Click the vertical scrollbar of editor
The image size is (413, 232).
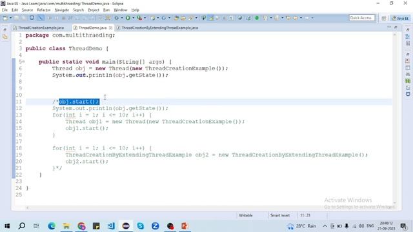(394, 119)
